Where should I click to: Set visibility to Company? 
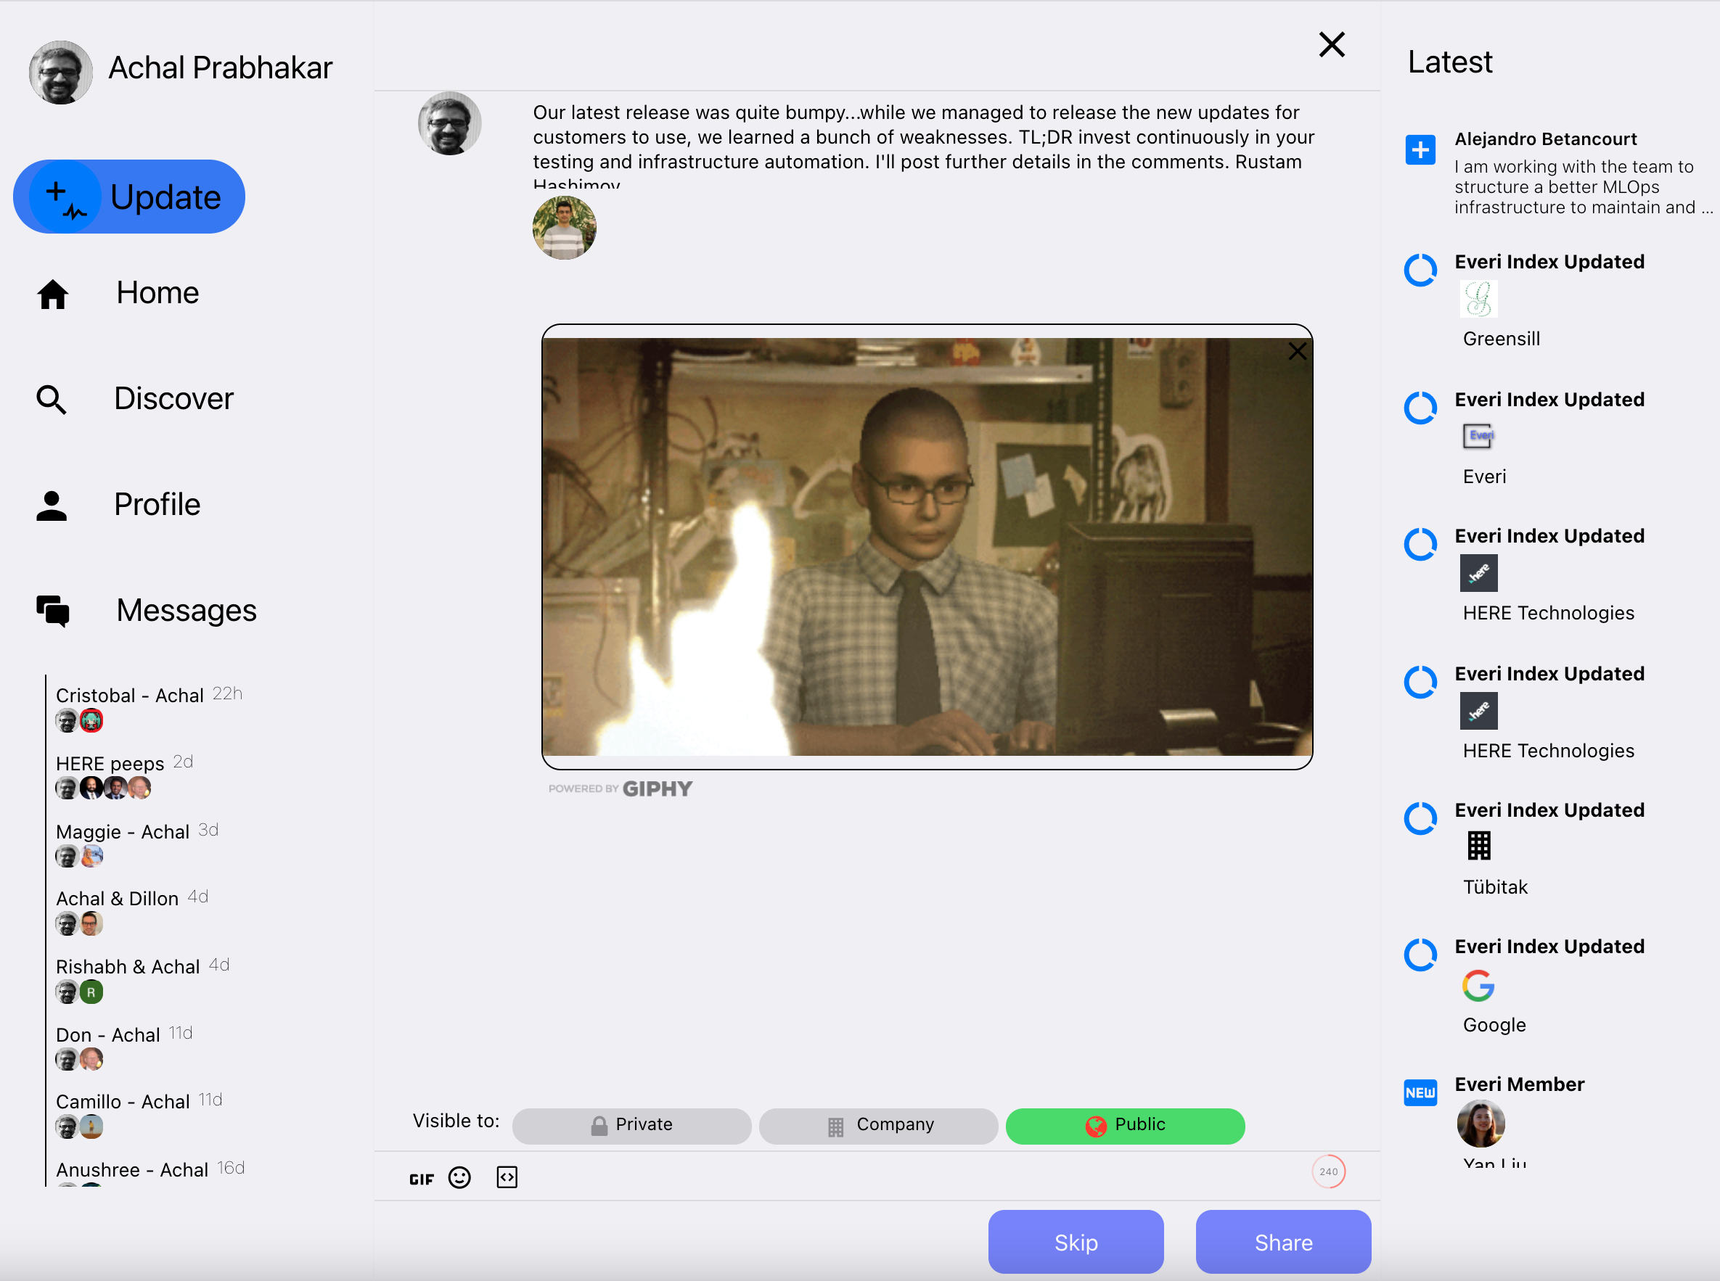coord(878,1125)
